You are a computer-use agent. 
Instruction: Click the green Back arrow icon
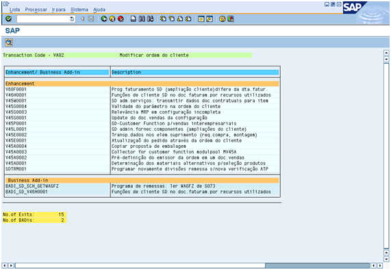click(x=104, y=19)
